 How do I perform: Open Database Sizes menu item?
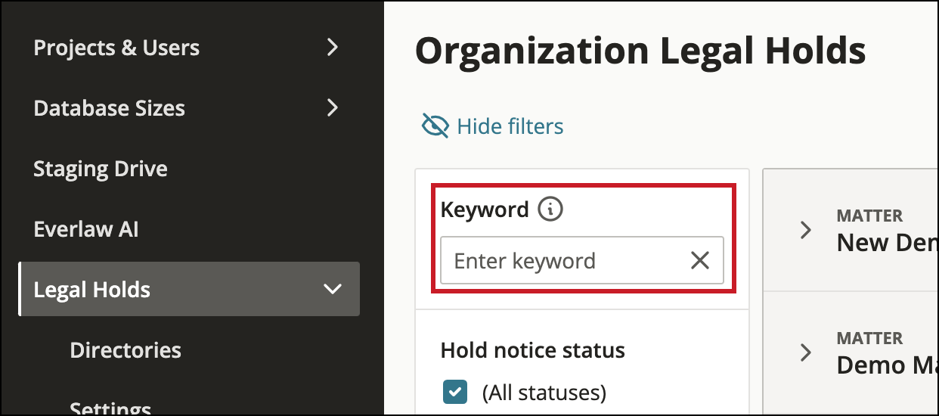point(110,108)
